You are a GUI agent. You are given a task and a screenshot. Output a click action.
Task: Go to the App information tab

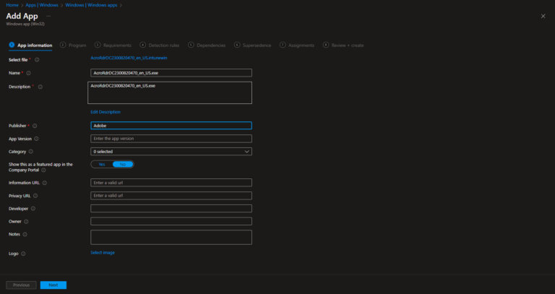tap(30, 46)
